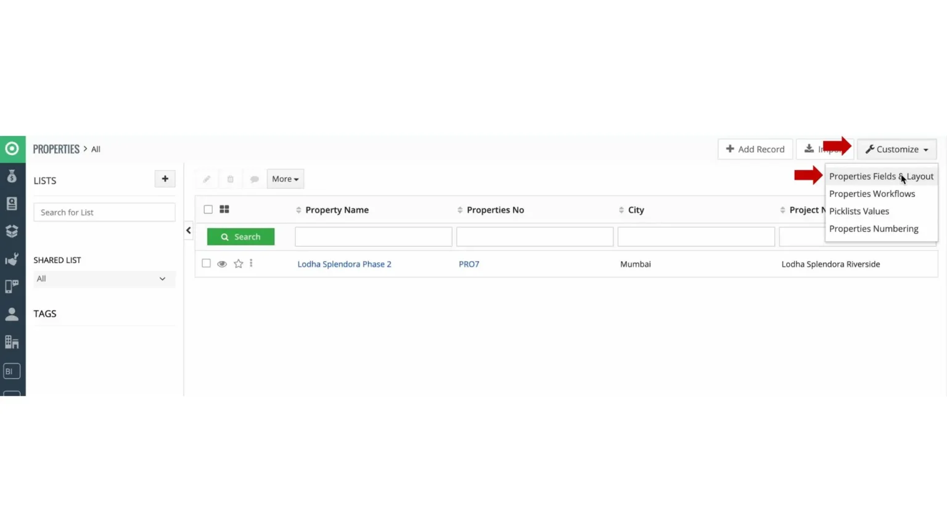Collapse the lists panel with the left chevron

[188, 230]
